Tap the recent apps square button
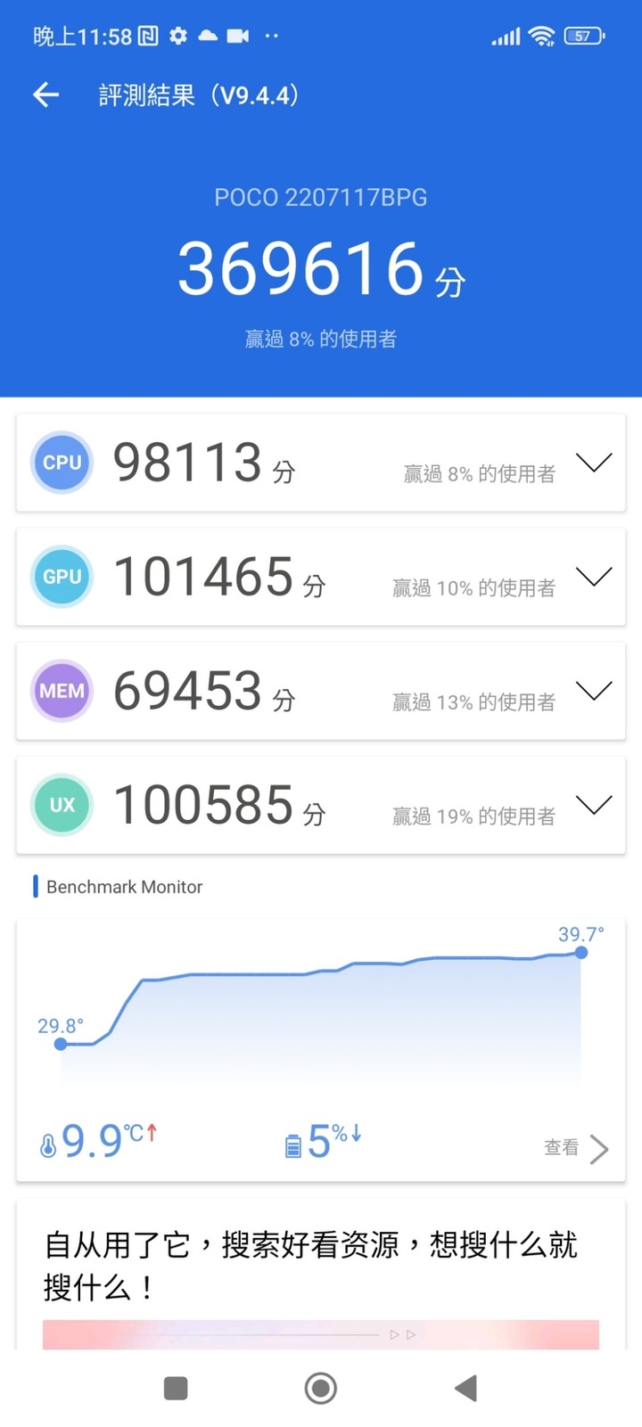 pos(176,1388)
